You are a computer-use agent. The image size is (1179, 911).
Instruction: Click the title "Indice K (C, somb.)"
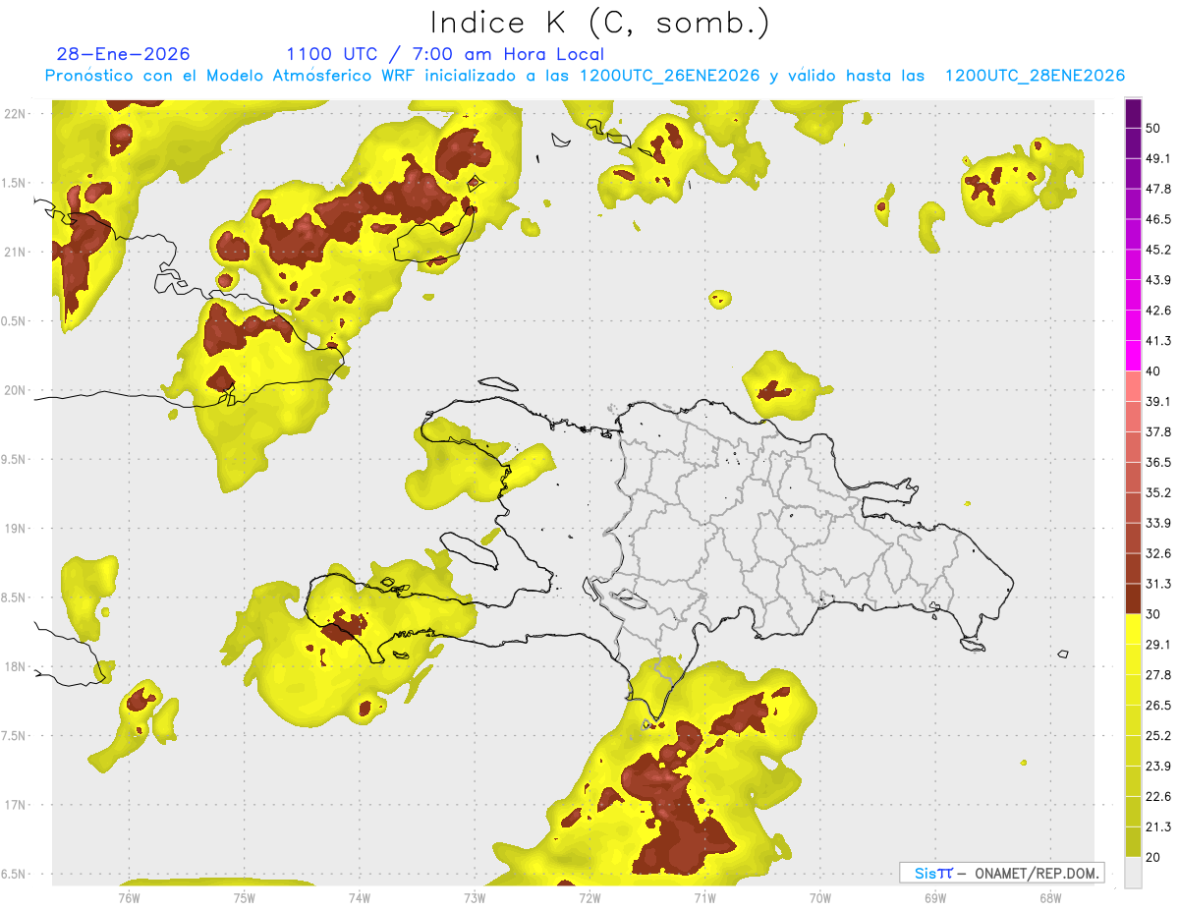[x=600, y=23]
